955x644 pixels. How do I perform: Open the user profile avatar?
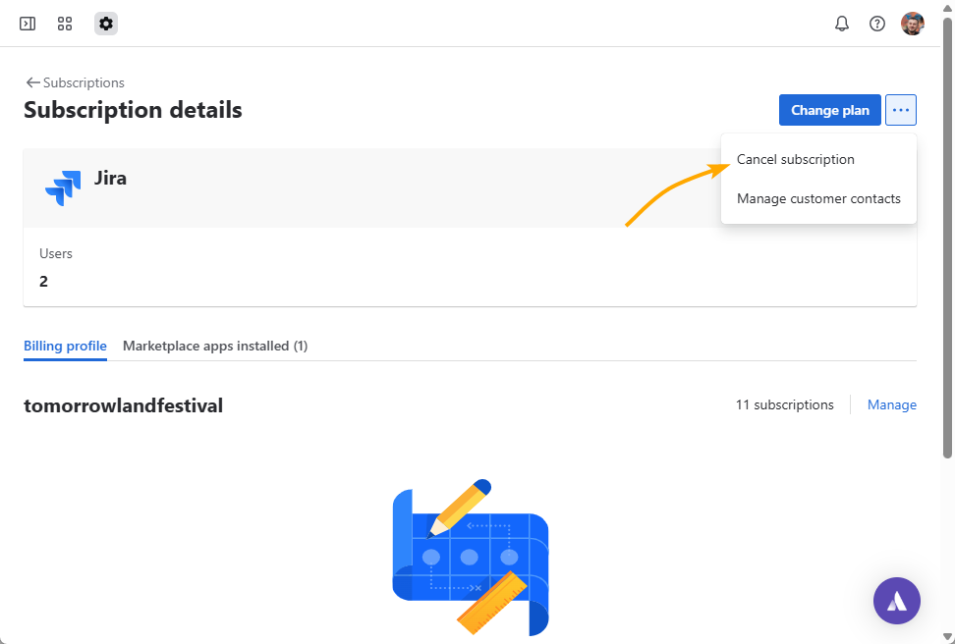click(x=913, y=24)
